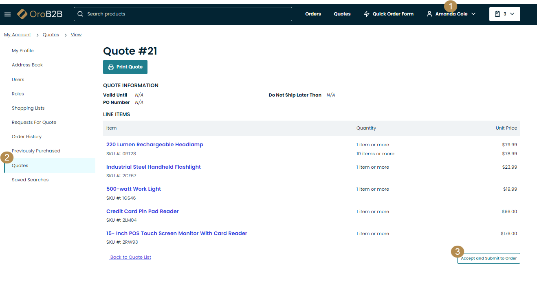Expand the Amanda Cole account dropdown
This screenshot has width=537, height=282.
(473, 14)
